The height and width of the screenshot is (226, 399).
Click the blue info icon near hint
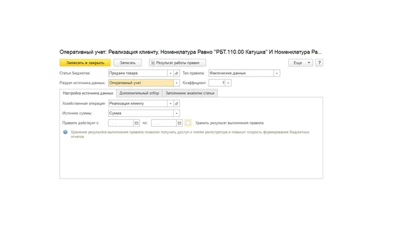pyautogui.click(x=66, y=132)
